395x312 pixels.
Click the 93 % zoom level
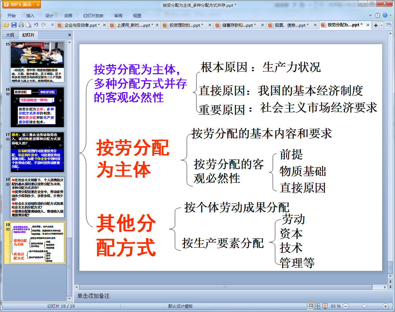pyautogui.click(x=336, y=306)
